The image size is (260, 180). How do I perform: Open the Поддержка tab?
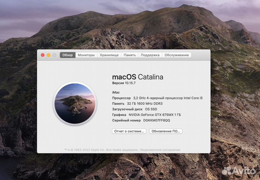coord(150,55)
